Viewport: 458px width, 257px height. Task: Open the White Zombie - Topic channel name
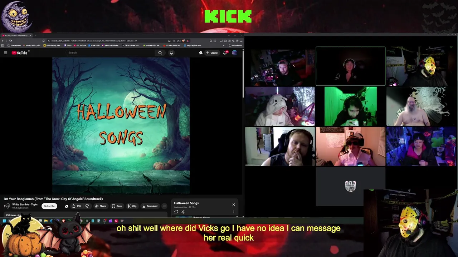pyautogui.click(x=25, y=205)
